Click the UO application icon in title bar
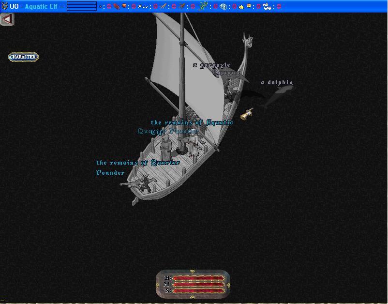Image resolution: width=388 pixels, height=304 pixels. pos(4,6)
